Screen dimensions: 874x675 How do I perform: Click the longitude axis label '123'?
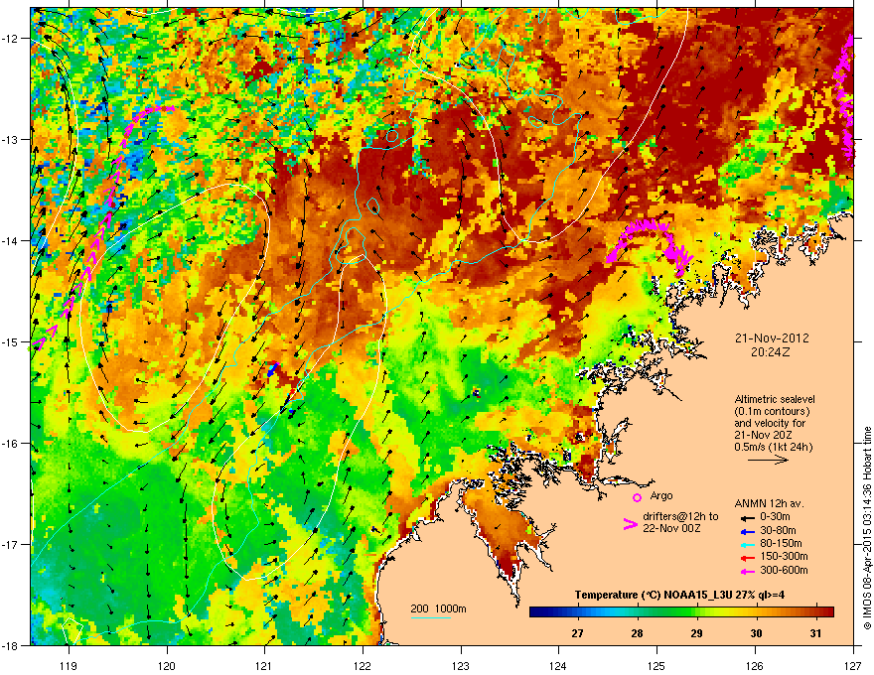click(461, 665)
